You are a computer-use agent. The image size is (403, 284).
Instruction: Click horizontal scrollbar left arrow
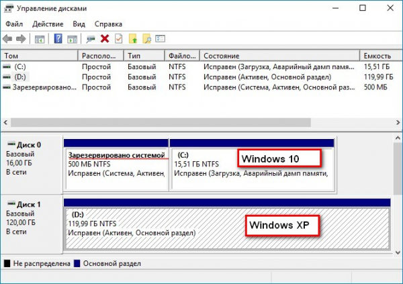[x=5, y=123]
